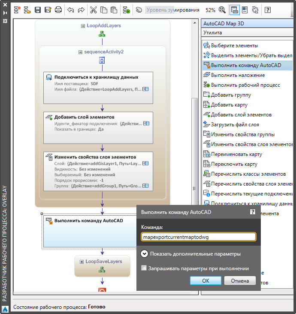Collapse the LoopAddLayers block
This screenshot has height=314, width=296.
(83, 26)
